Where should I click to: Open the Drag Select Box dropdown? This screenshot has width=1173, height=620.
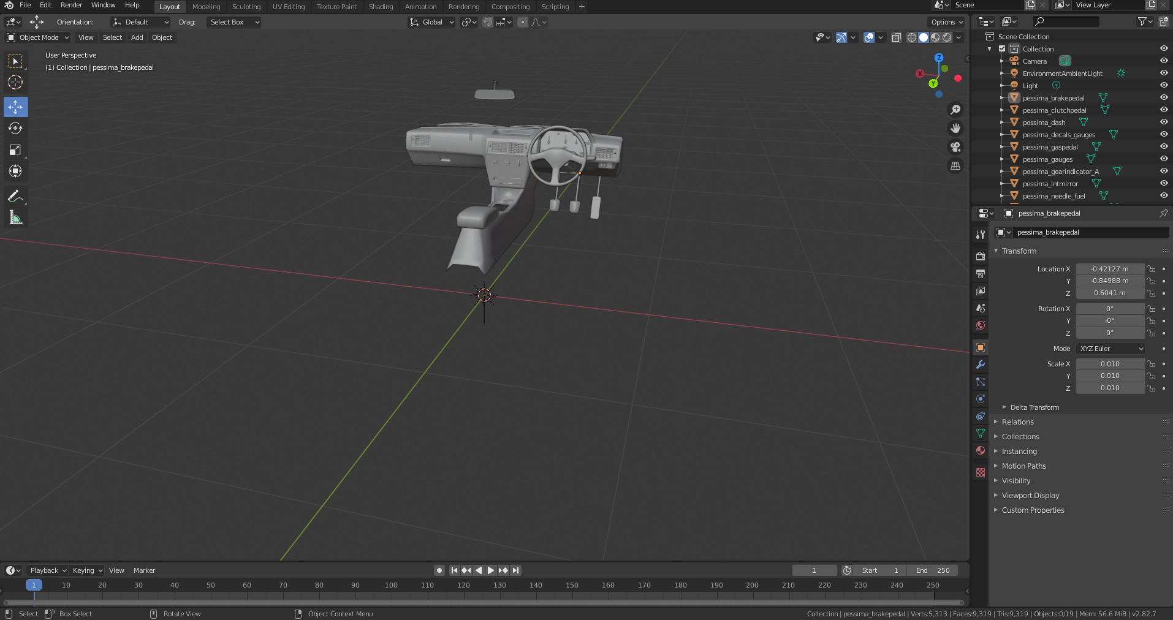233,22
